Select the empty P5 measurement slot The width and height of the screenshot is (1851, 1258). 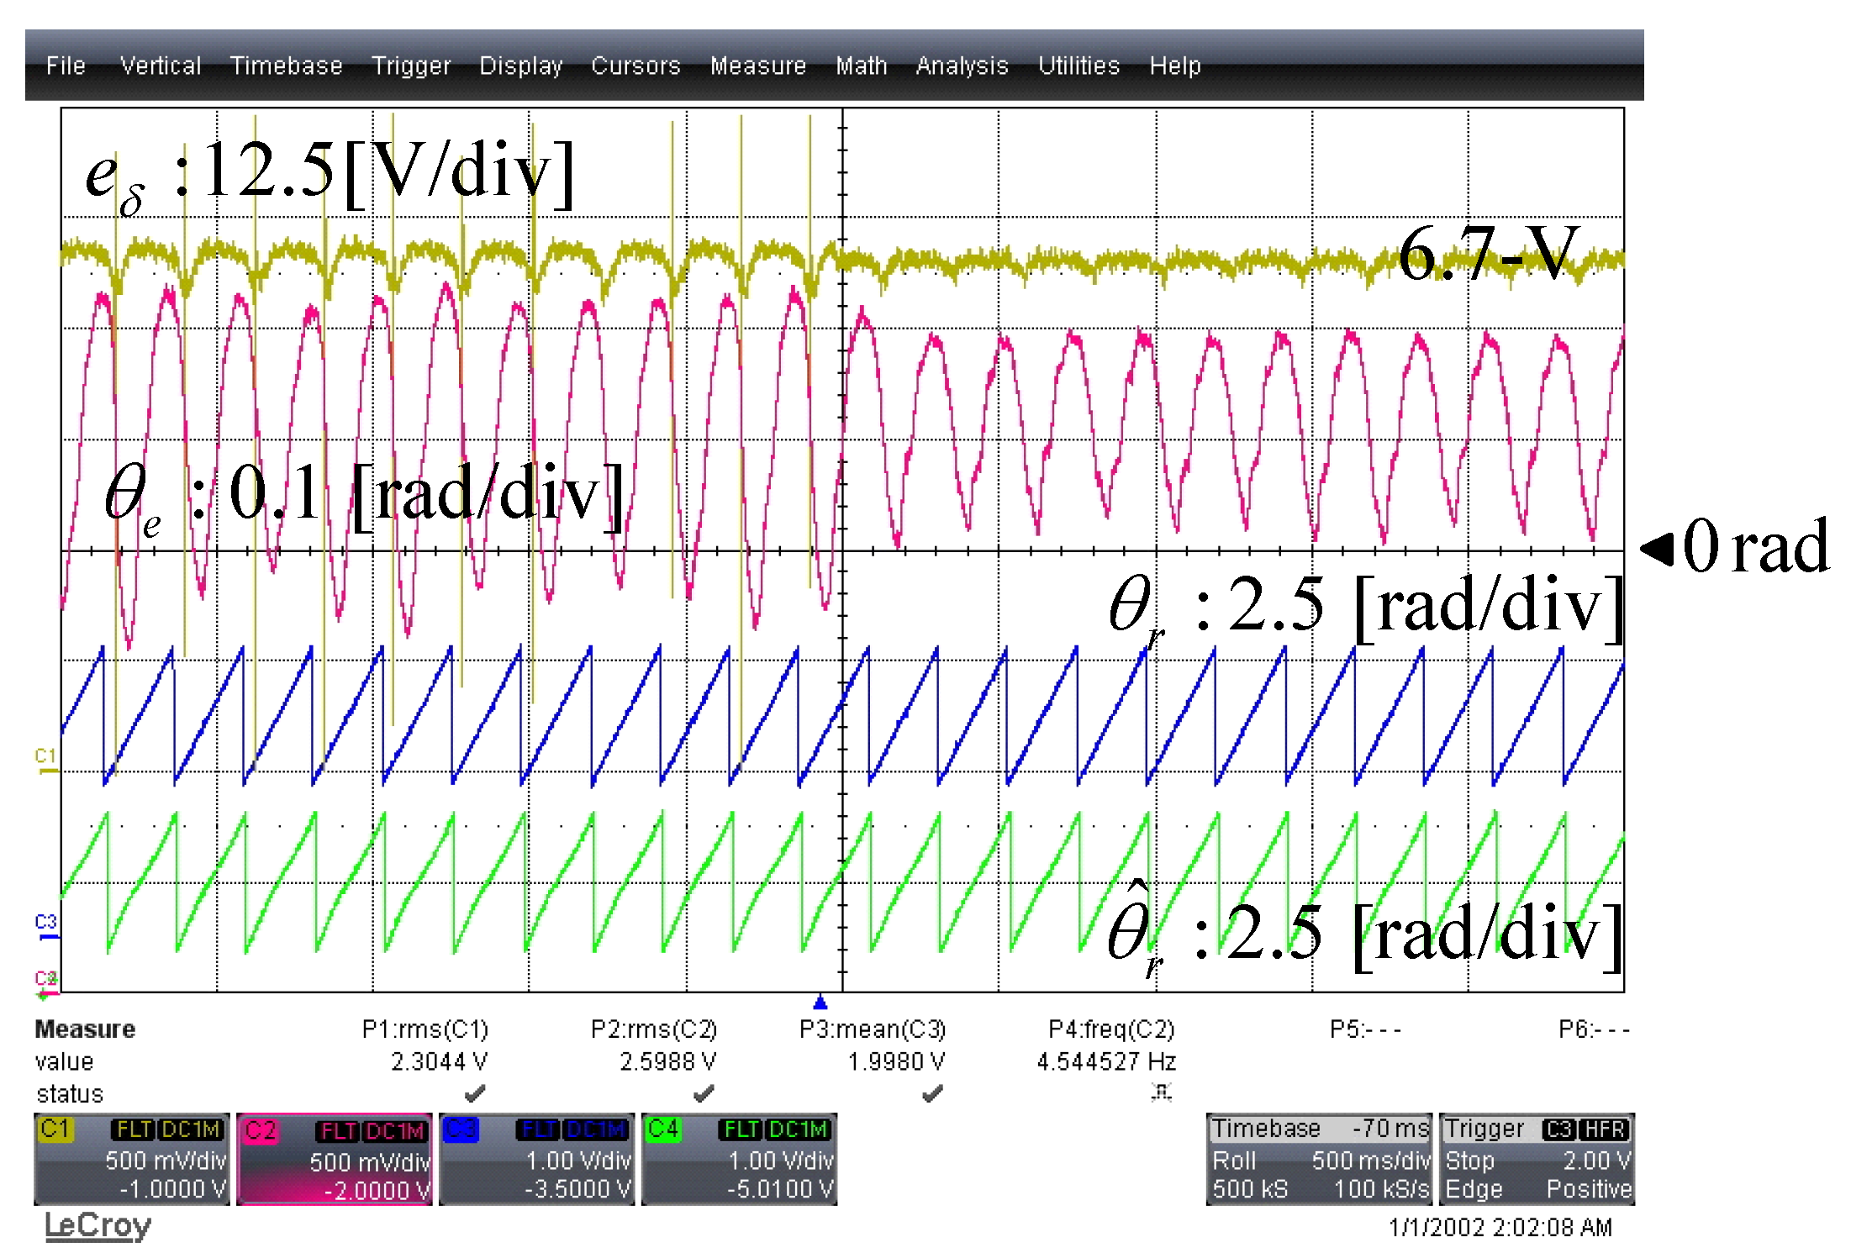[x=1364, y=1029]
